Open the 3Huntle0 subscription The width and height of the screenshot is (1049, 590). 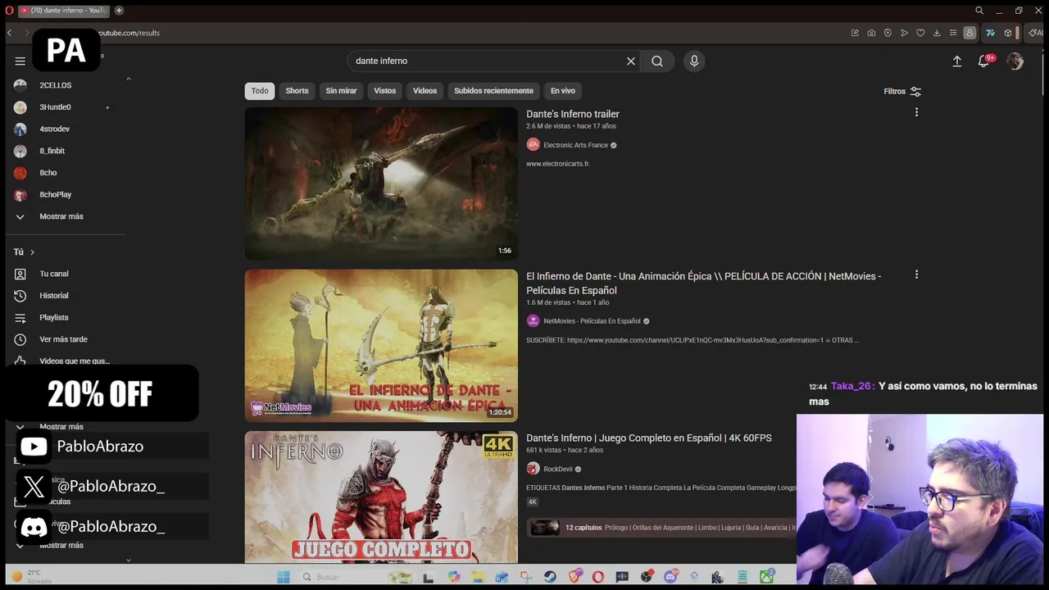point(56,107)
